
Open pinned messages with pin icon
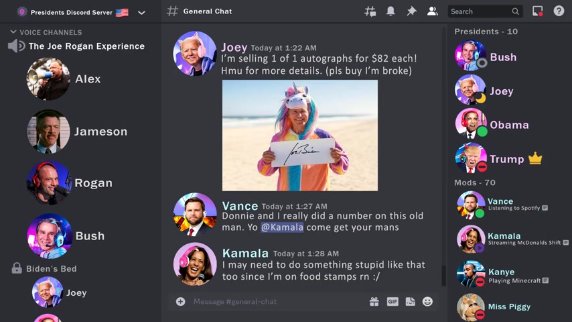pos(411,11)
